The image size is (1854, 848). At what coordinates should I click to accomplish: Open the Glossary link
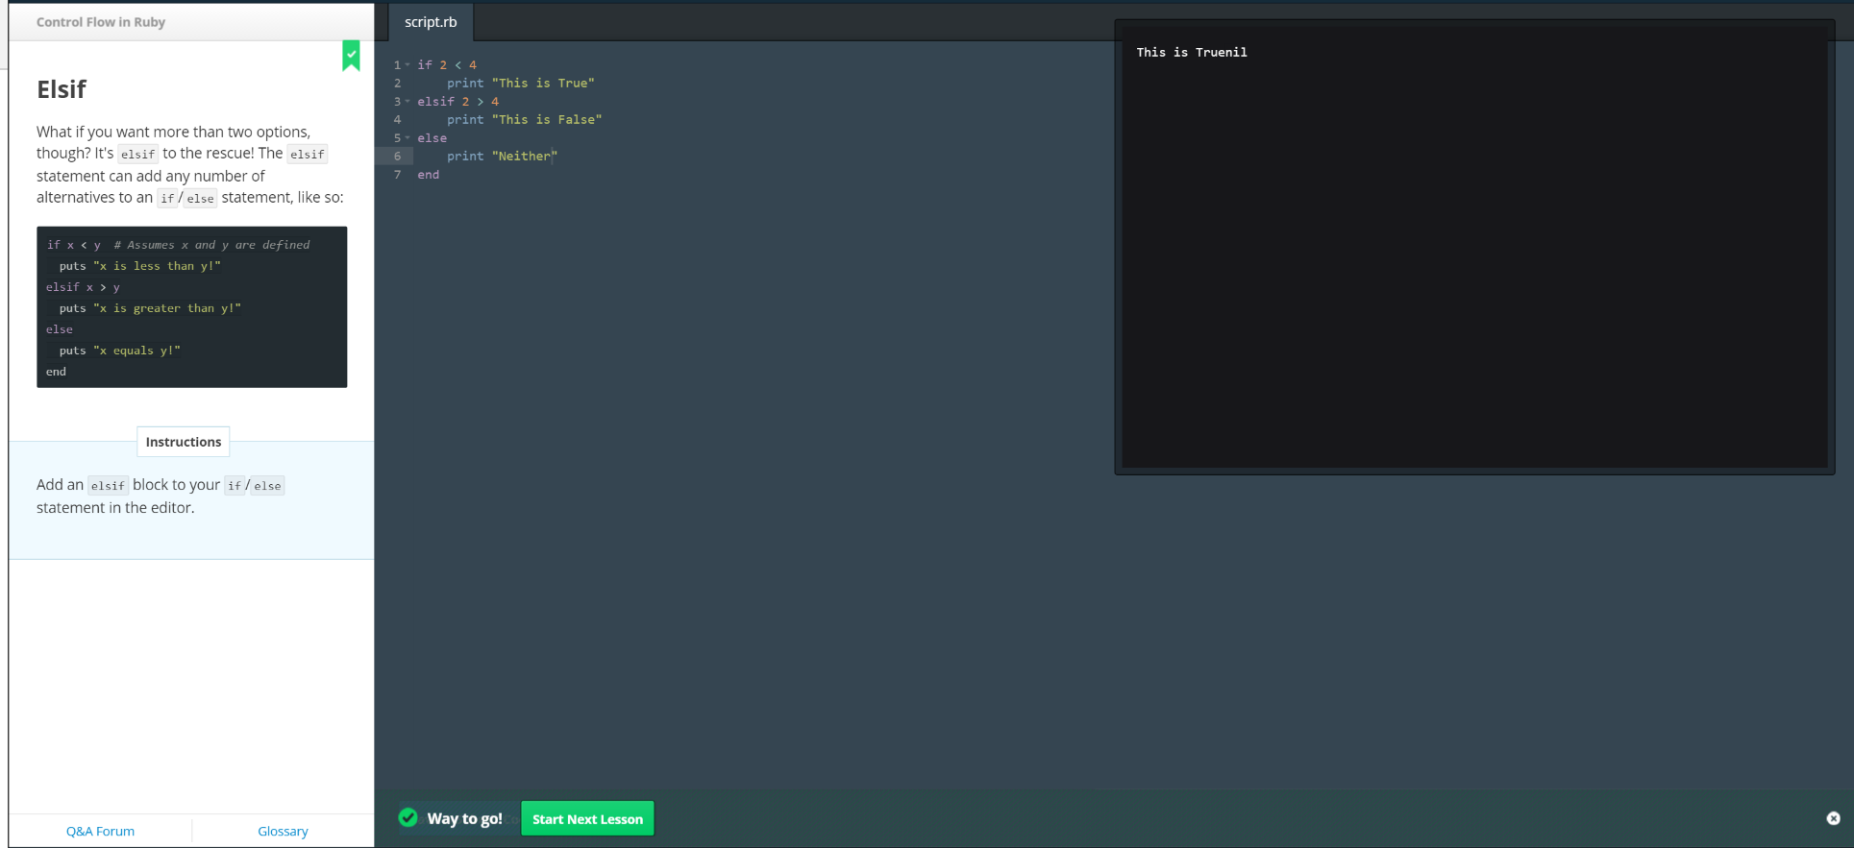[283, 832]
